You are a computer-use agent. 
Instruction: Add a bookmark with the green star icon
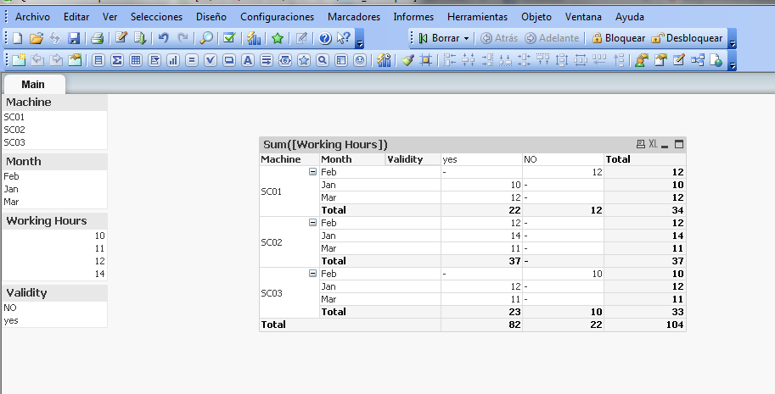pyautogui.click(x=278, y=38)
